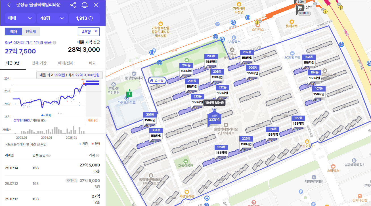Viewport: 371px width, 206px height.
Task: Open the 1,913 comments button
Action: tap(84, 18)
